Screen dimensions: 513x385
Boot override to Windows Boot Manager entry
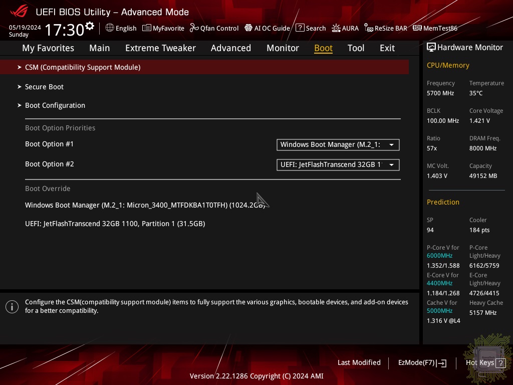[x=145, y=205]
